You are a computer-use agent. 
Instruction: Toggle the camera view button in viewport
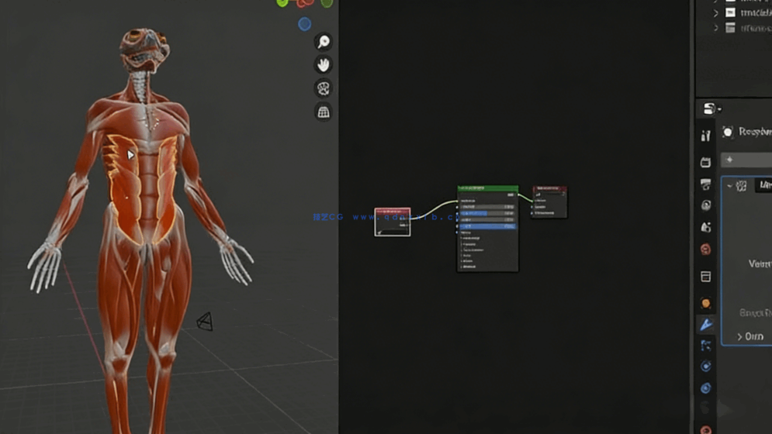click(x=324, y=88)
